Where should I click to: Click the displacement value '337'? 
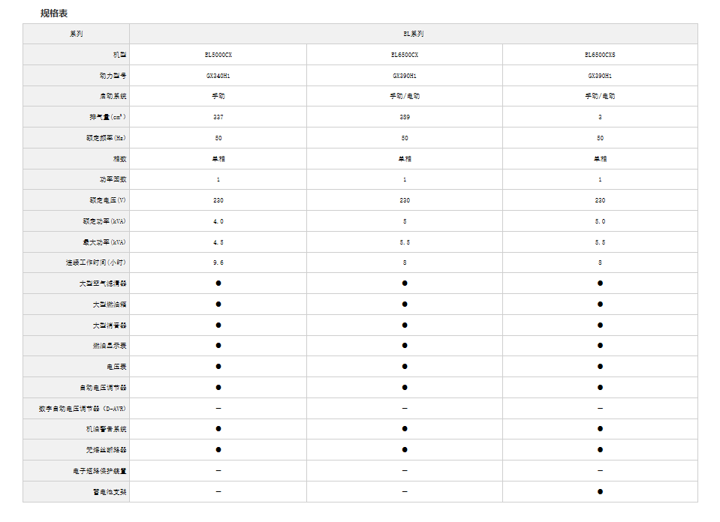coord(218,118)
